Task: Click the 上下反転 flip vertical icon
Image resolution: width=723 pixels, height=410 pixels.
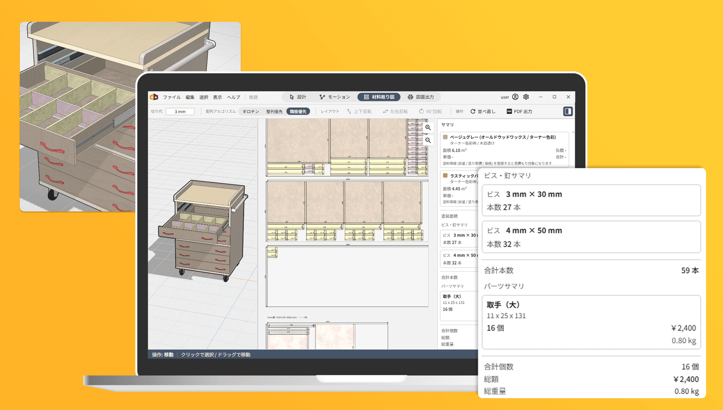Action: pyautogui.click(x=349, y=111)
